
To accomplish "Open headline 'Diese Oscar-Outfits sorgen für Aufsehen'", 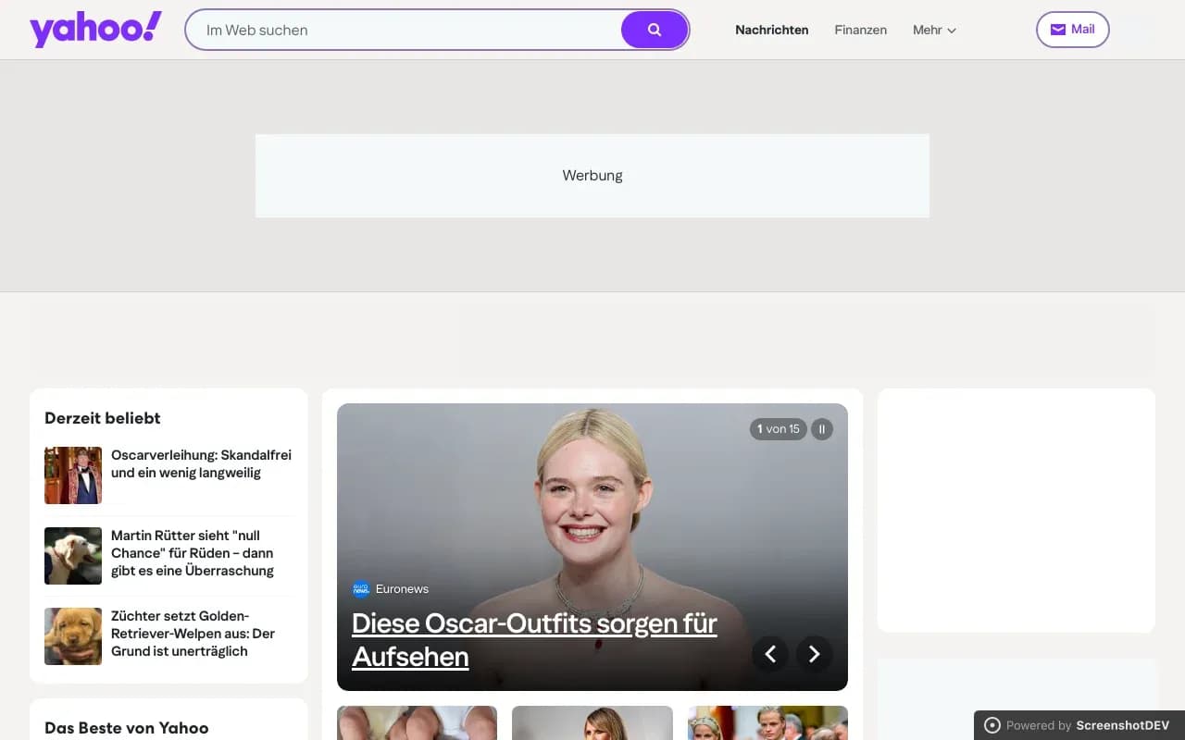I will tap(534, 639).
